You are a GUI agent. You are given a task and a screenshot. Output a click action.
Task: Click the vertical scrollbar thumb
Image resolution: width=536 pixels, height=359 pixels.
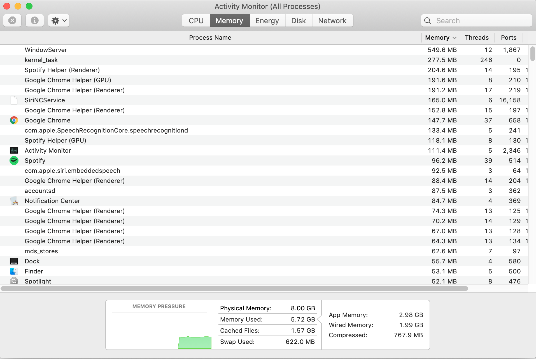click(x=532, y=54)
